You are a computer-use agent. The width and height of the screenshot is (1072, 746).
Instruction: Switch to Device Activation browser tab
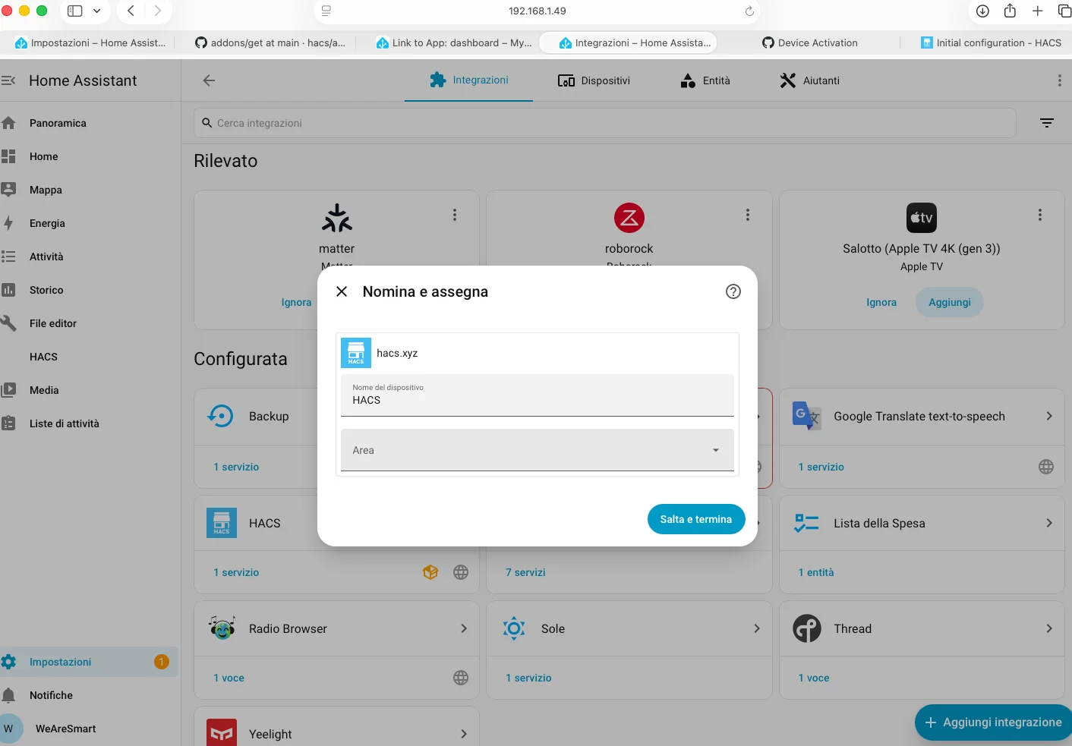click(x=809, y=42)
